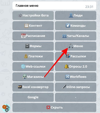Viewport: 100px width, 113px height.
Task: Click the bot avatar at bottom left
Action: point(6,108)
